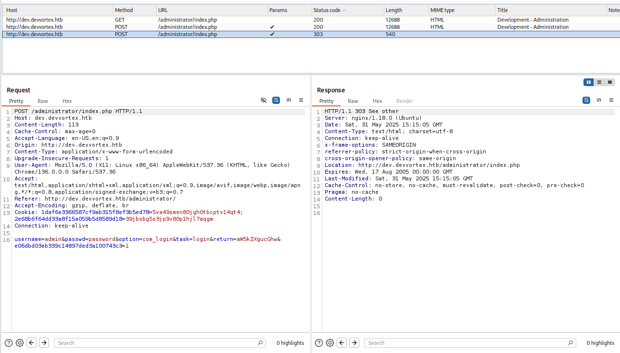Switch to combined single-pane layout icon
Viewport: 620px width, 353px height.
[x=610, y=82]
